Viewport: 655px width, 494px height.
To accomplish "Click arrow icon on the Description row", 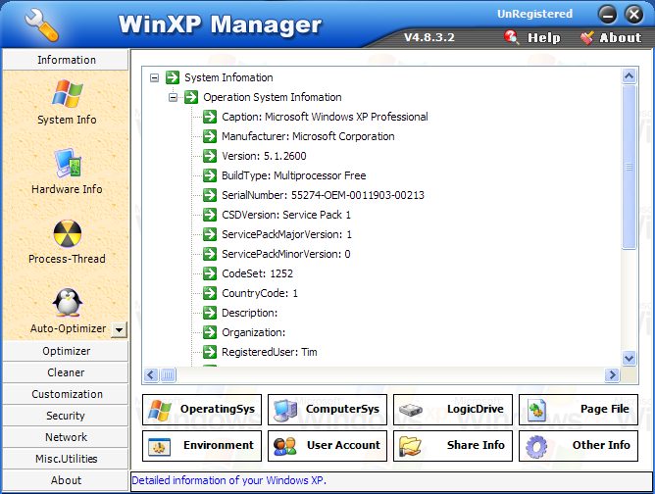I will 210,313.
